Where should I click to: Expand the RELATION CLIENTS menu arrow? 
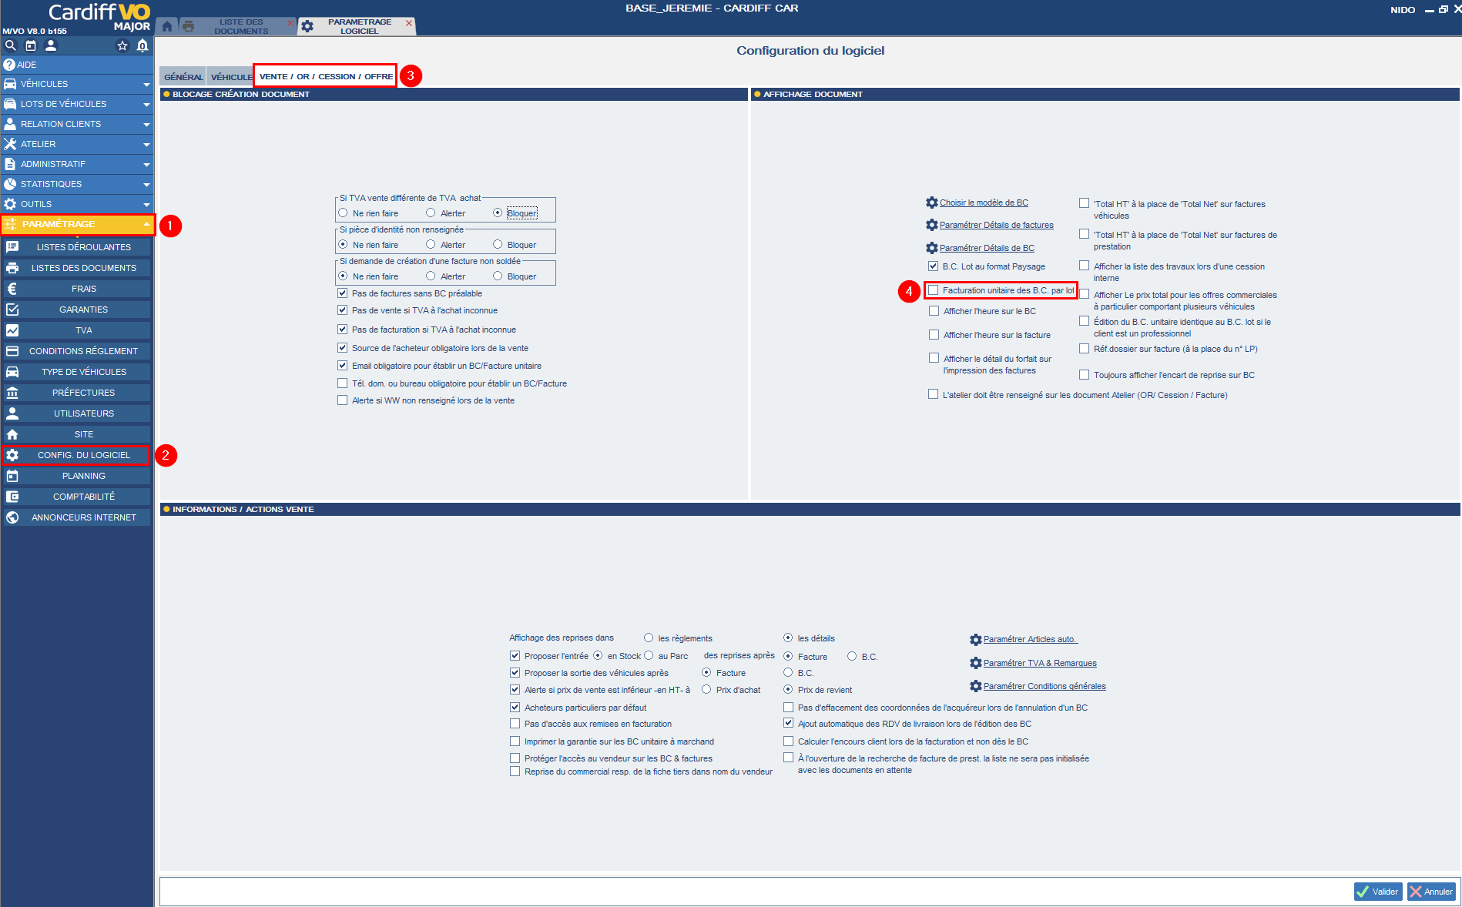[146, 125]
